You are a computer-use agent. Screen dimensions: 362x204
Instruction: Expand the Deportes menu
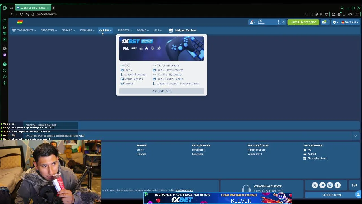49,31
